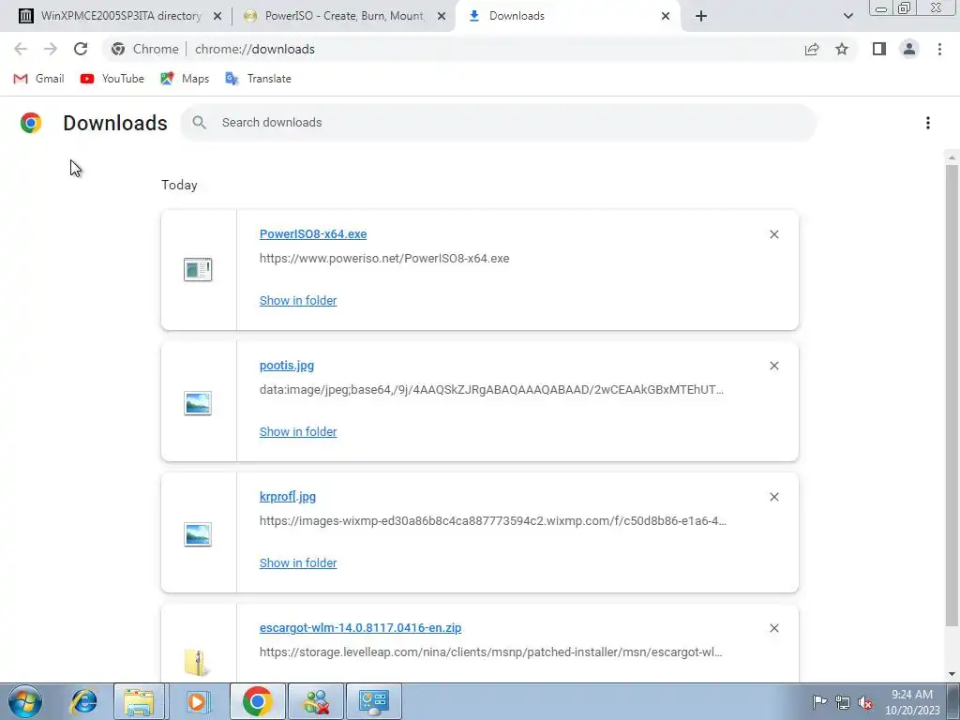Open the escargot-wlm-14.0.8117.0416-en.zip link

coord(361,628)
